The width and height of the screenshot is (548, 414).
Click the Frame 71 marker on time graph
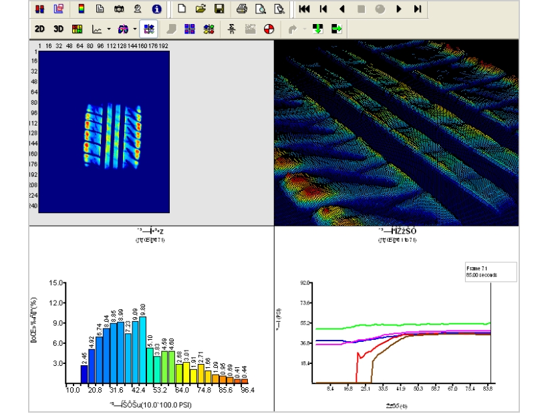[x=491, y=270]
